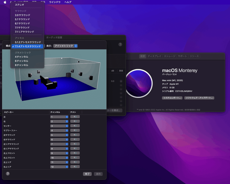Test the 右リアサラウンド speaker
The height and width of the screenshot is (184, 230).
pos(75,148)
